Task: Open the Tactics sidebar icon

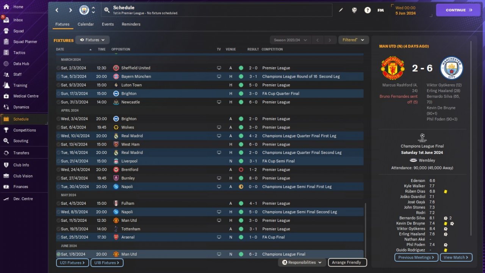Action: click(6, 53)
